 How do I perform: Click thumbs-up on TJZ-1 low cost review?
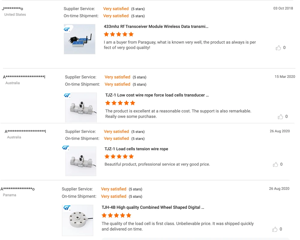pyautogui.click(x=280, y=117)
